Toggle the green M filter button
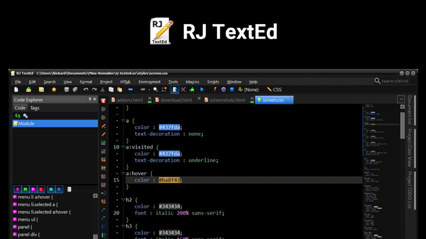Viewport: 426px width, 239px height. click(x=25, y=189)
